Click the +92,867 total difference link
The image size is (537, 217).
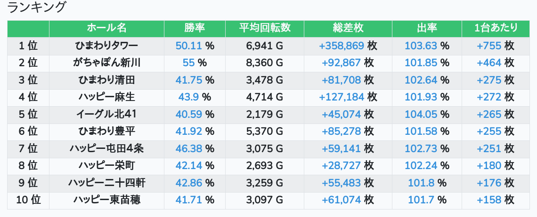(x=341, y=62)
